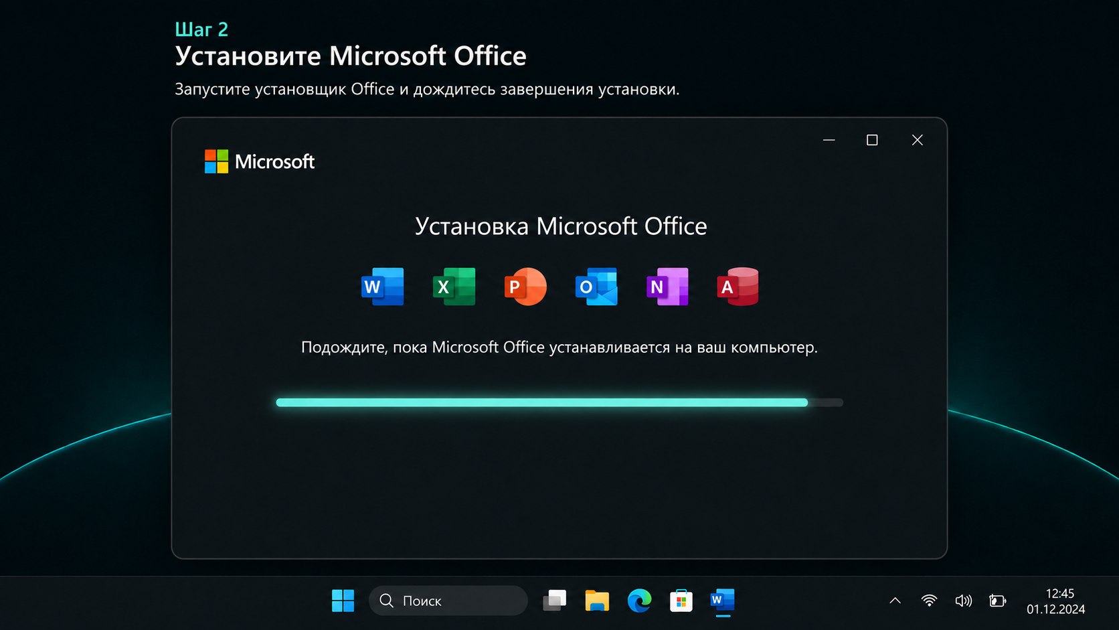Screen dimensions: 1119x630
Task: Click the Outlook icon in installer
Action: coord(596,287)
